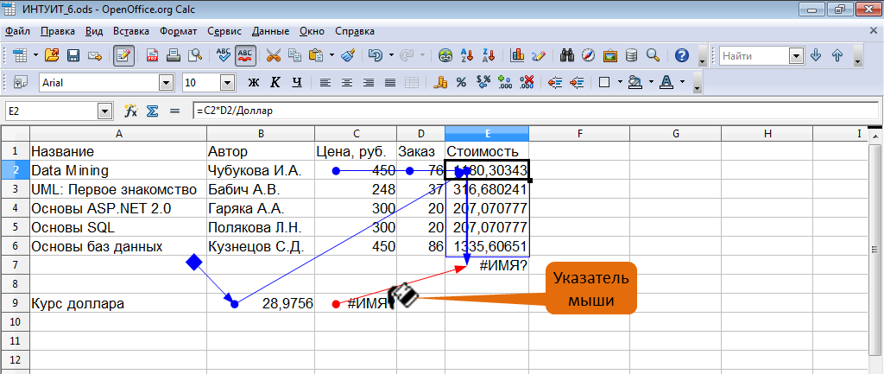This screenshot has height=374, width=884.
Task: Expand the Paste options dropdown arrow
Action: (331, 55)
